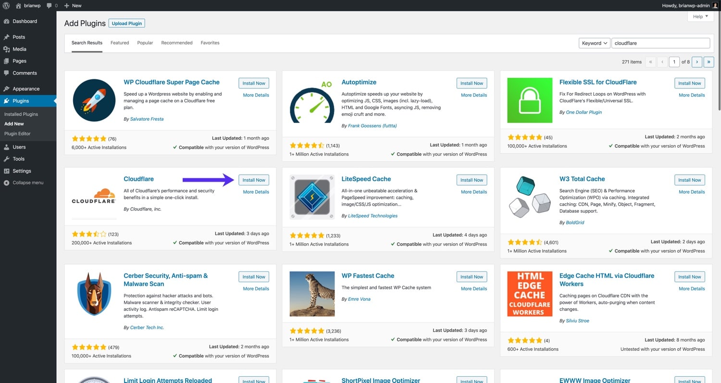Click the page number input field

[674, 62]
